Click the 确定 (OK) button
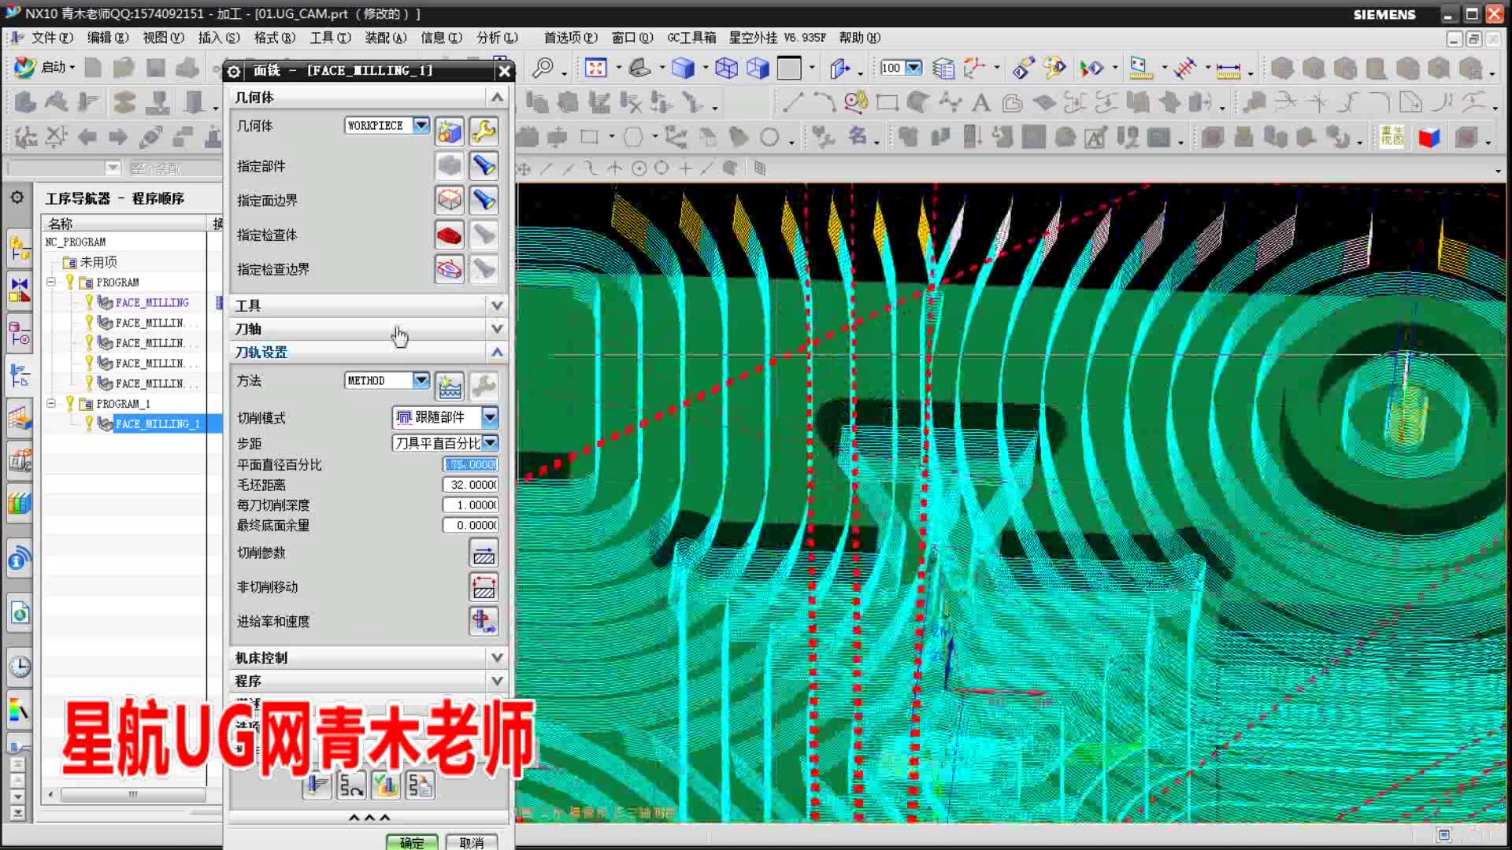 [411, 842]
